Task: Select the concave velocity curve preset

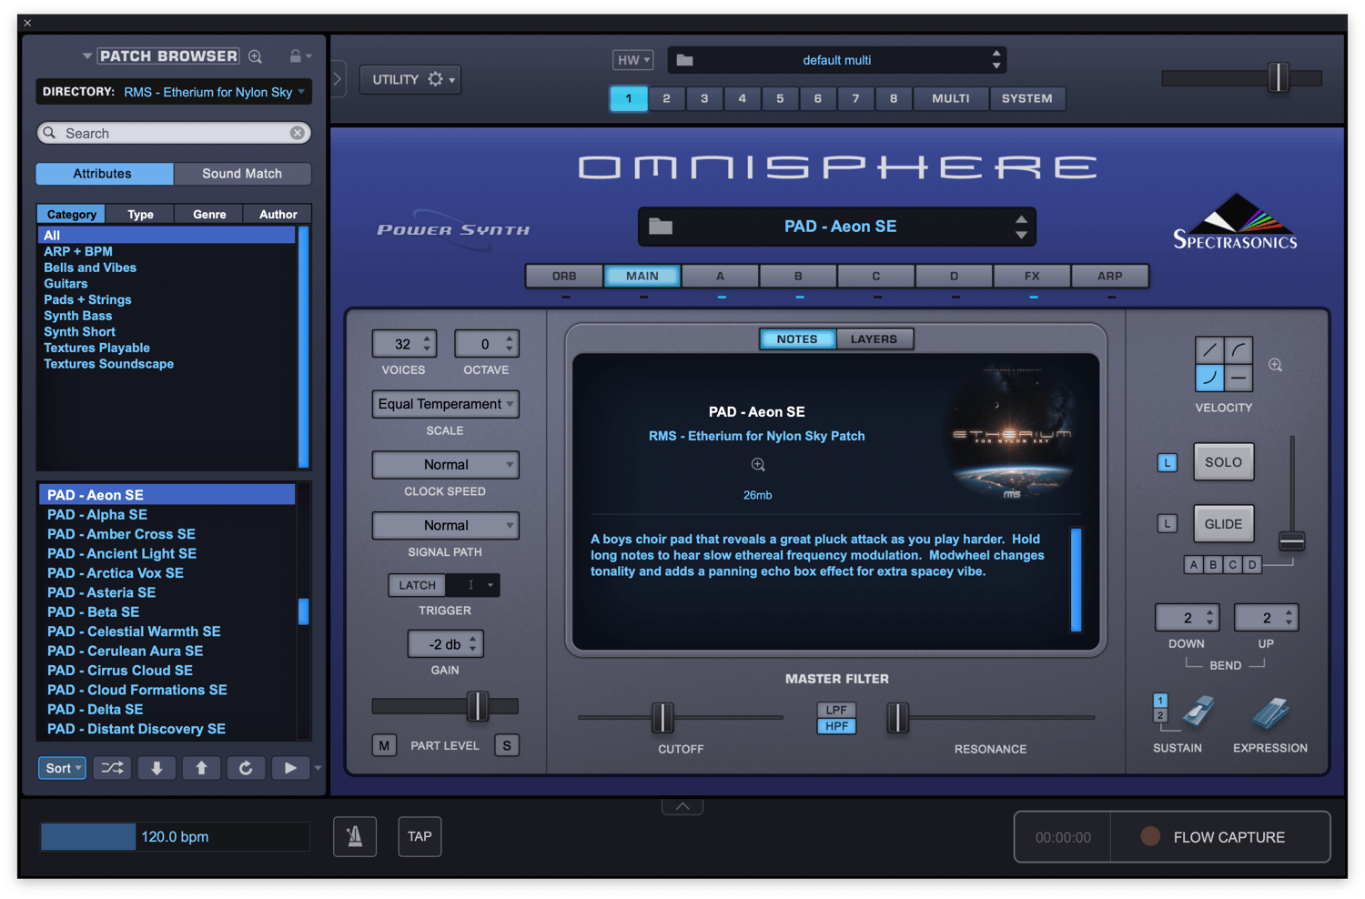Action: pos(1209,378)
